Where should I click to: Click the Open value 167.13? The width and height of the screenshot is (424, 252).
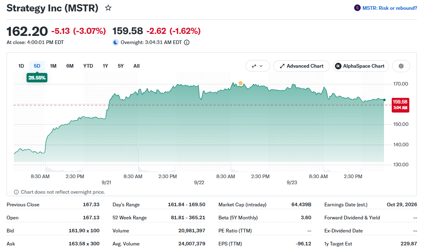pyautogui.click(x=91, y=217)
